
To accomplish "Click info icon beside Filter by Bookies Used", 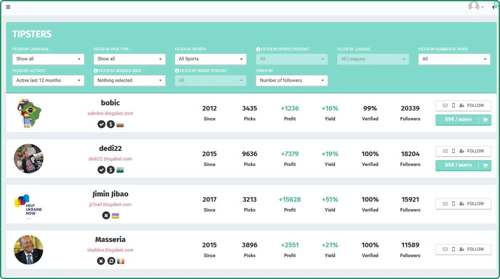I will tap(95, 71).
